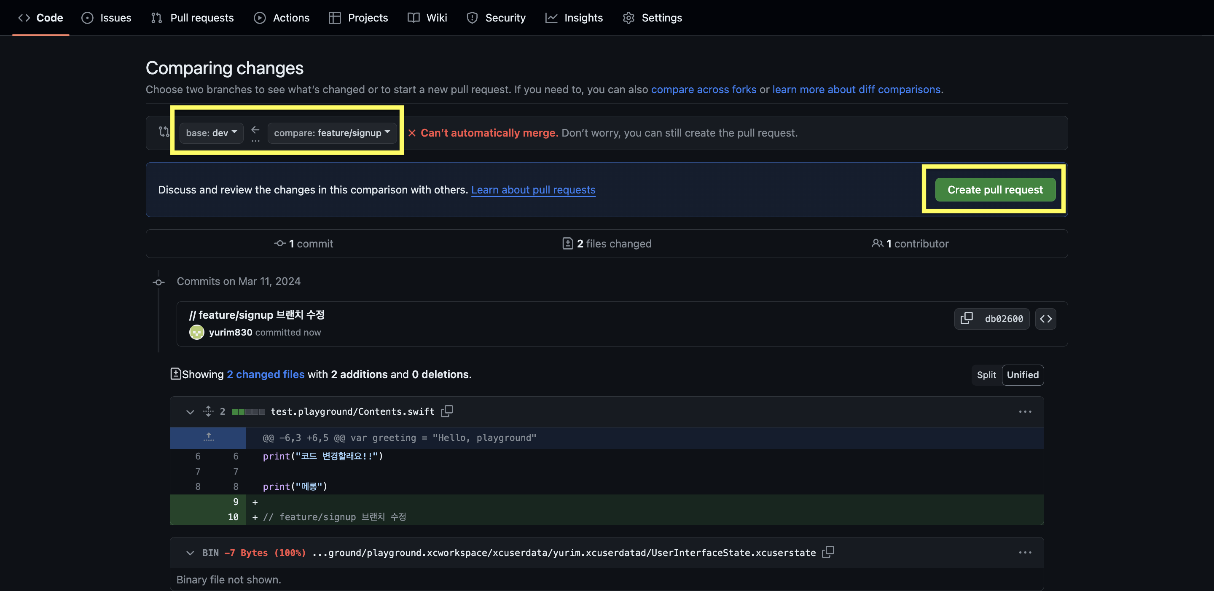Copy the UserInterfaceState.xcuserstate file path
Image resolution: width=1214 pixels, height=591 pixels.
click(827, 552)
